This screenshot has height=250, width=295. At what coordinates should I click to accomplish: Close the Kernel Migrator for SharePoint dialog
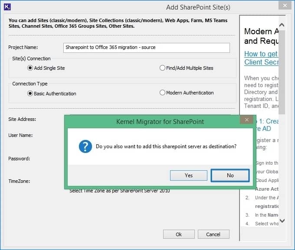point(247,120)
